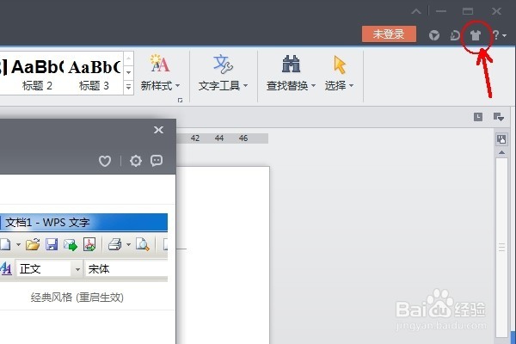Open the 查找替换 dropdown arrow
The height and width of the screenshot is (344, 516).
pyautogui.click(x=313, y=86)
